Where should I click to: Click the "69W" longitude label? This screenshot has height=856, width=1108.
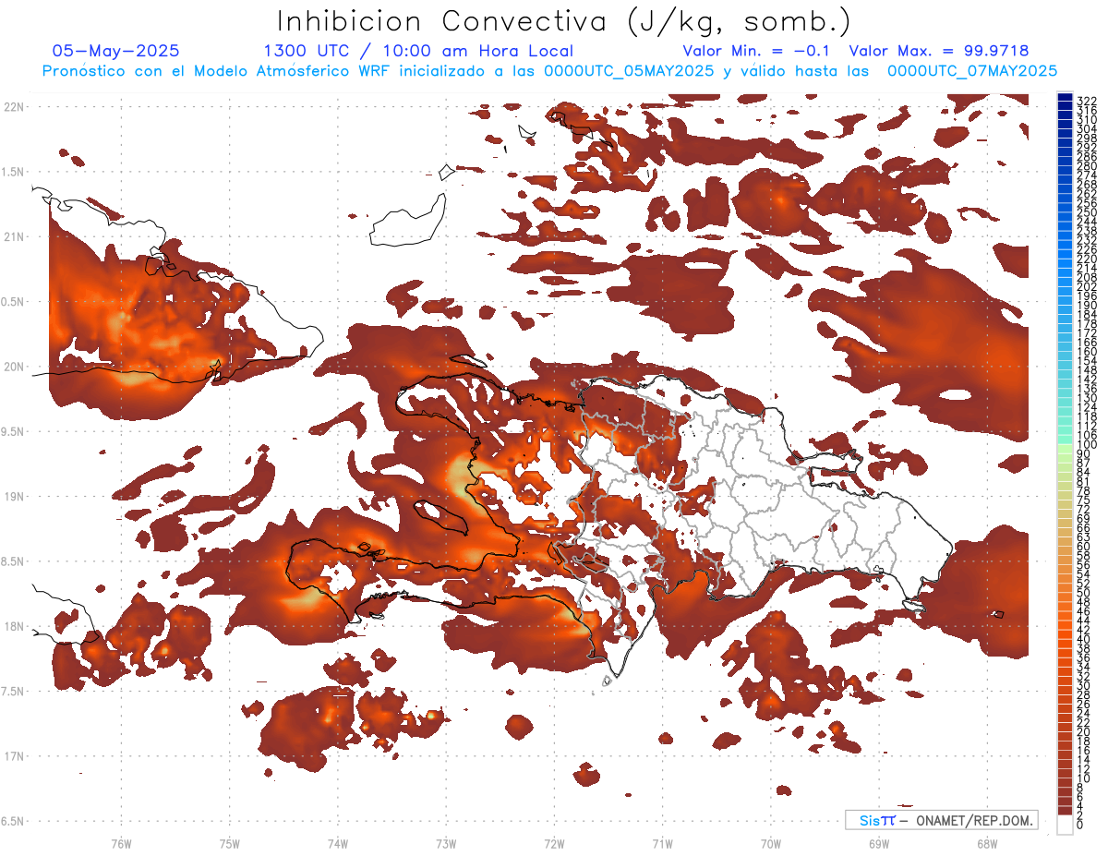point(879,843)
